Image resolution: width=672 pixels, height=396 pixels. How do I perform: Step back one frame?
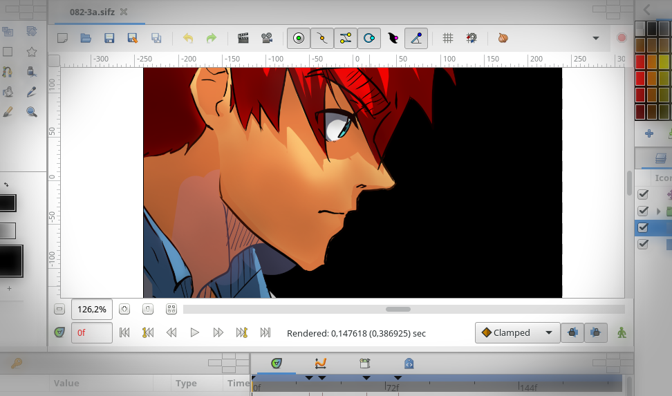171,332
